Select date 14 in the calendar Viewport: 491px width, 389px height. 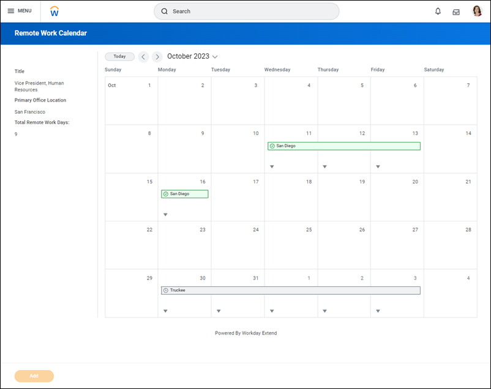tap(451, 149)
